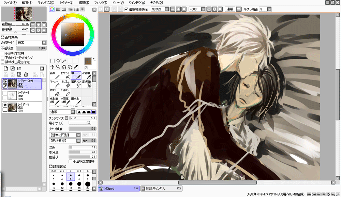Open the brush size multiplier dropdown
341x197 pixels.
[66, 118]
